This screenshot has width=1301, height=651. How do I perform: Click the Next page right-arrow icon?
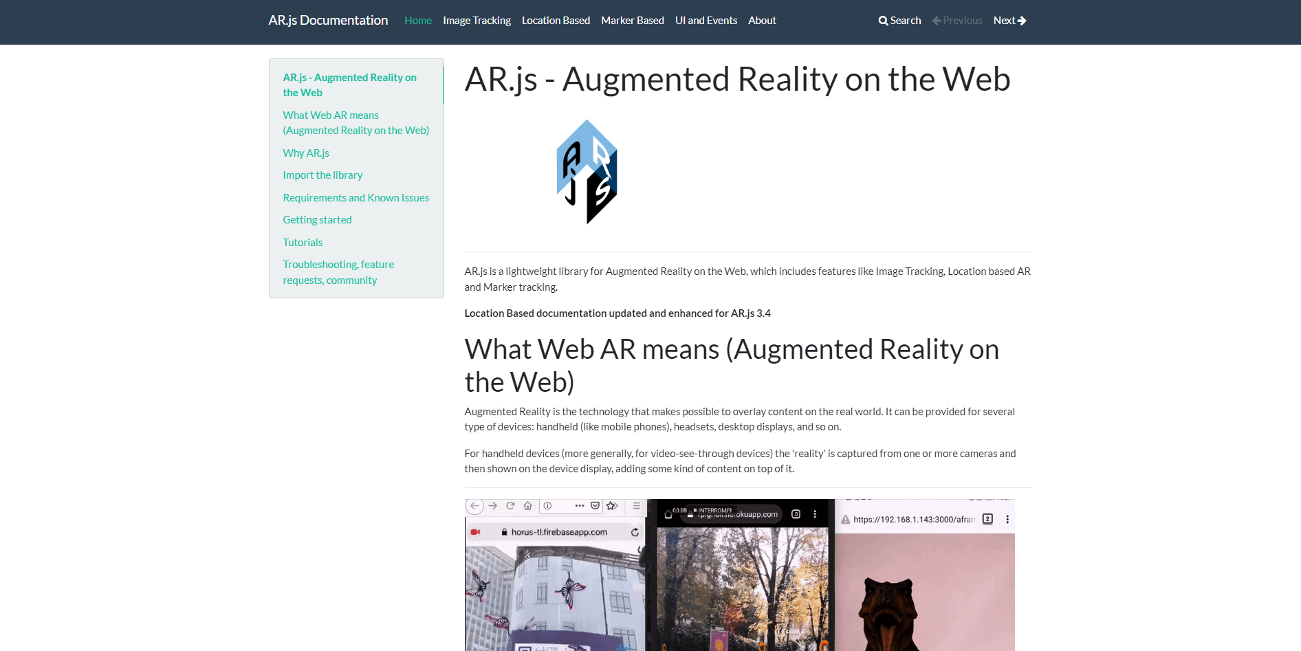[1022, 21]
